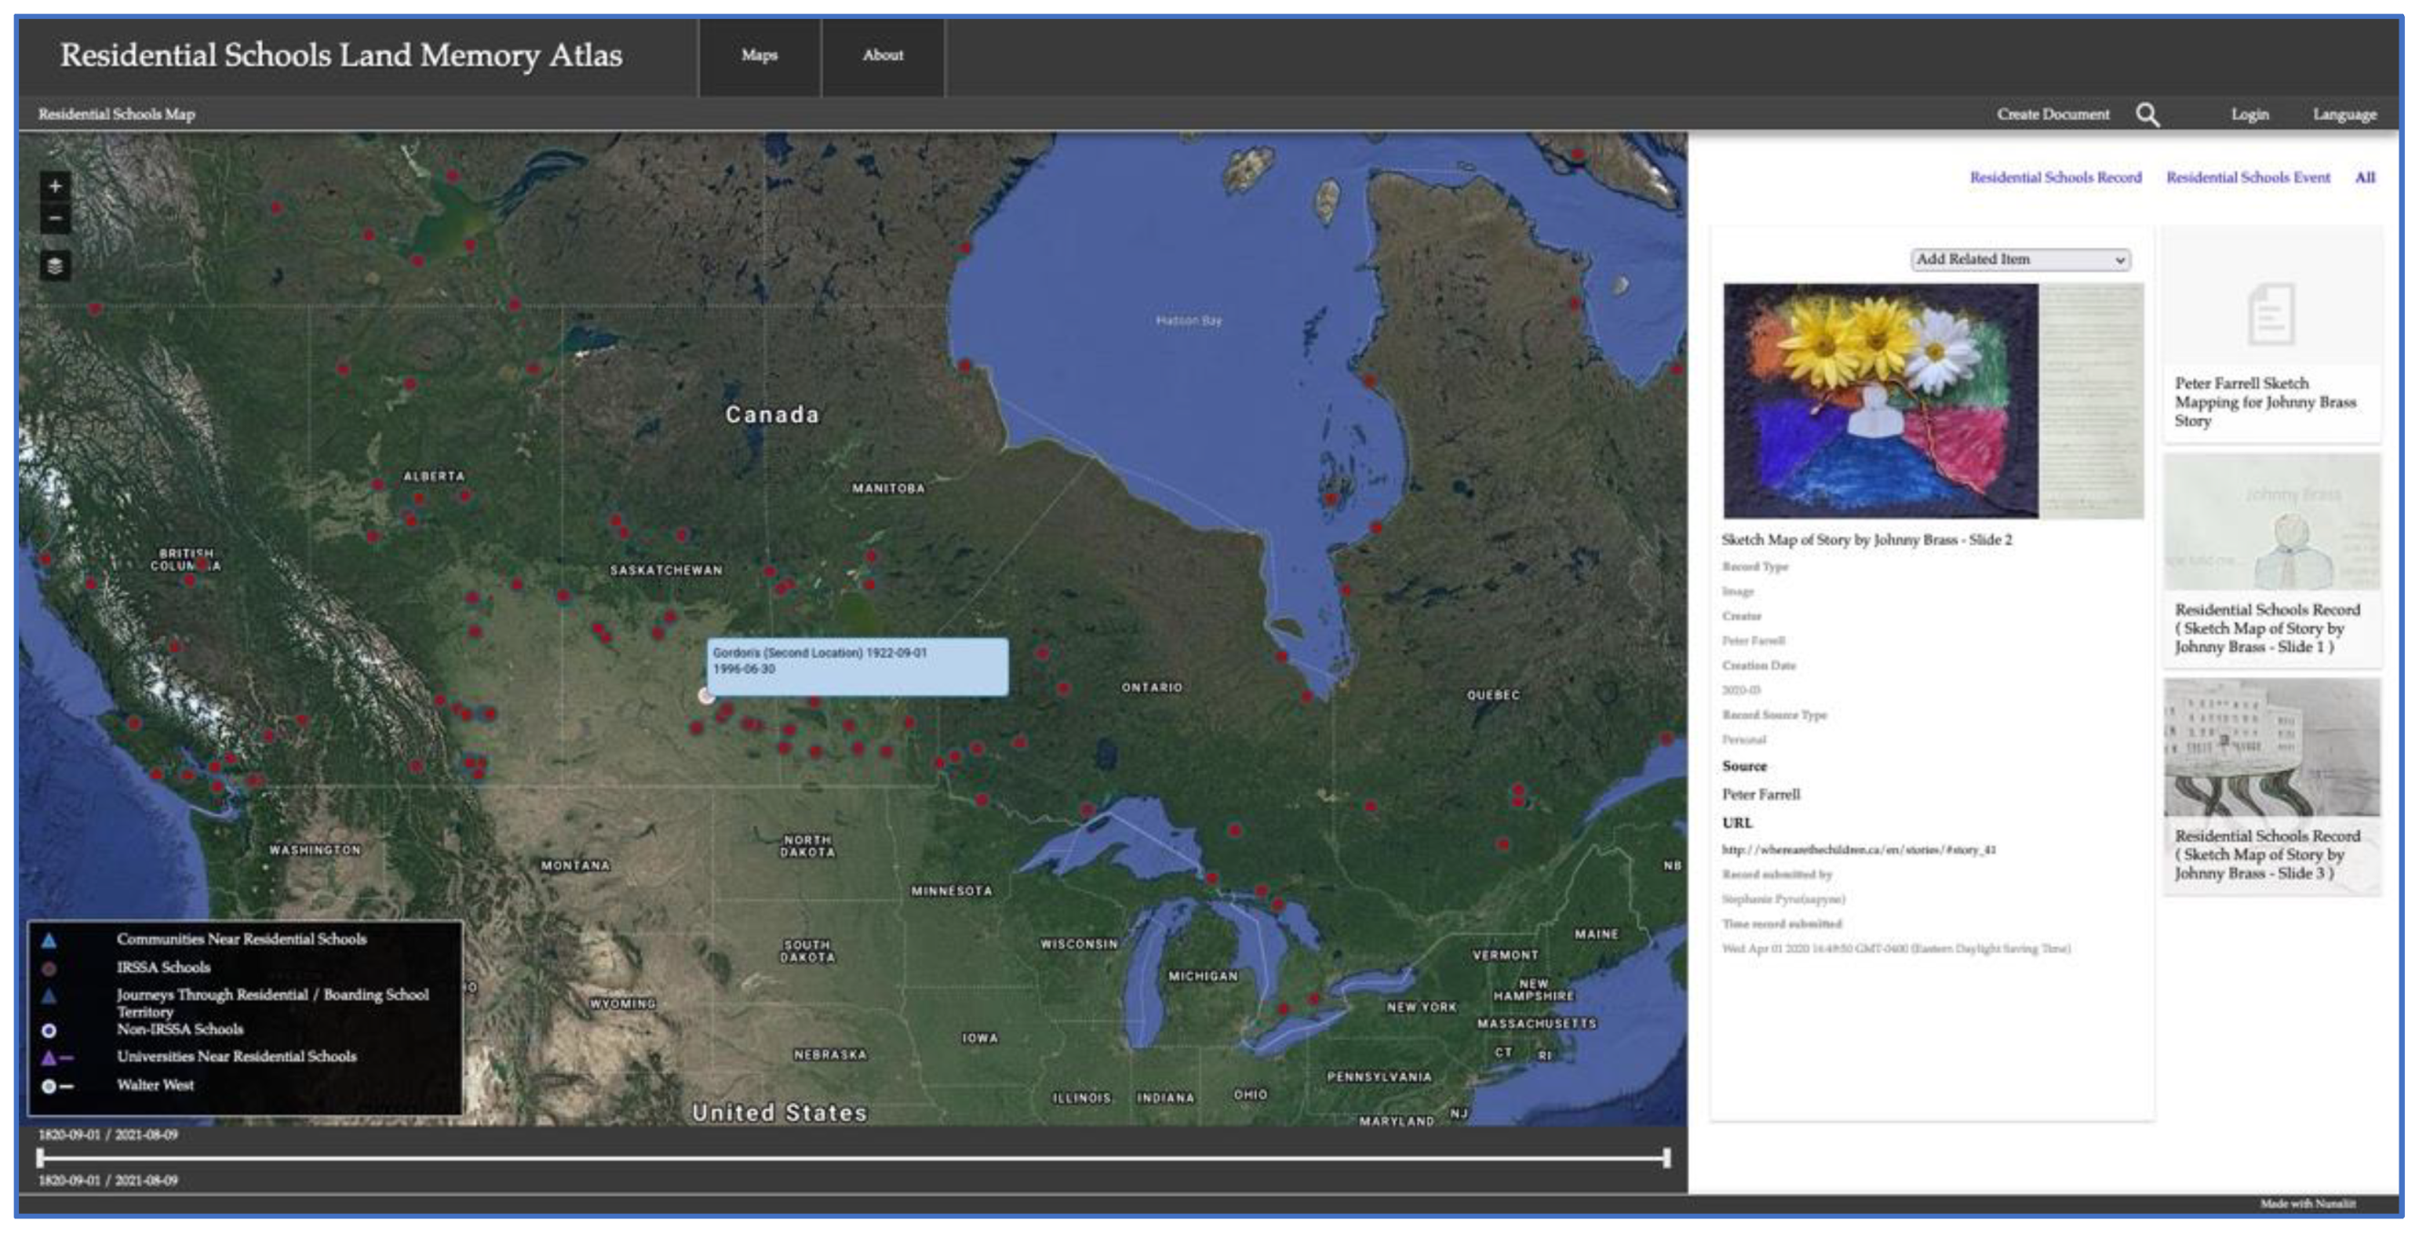2415x1234 pixels.
Task: Click the Non-IRSSA Schools legend circle icon
Action: point(49,1030)
